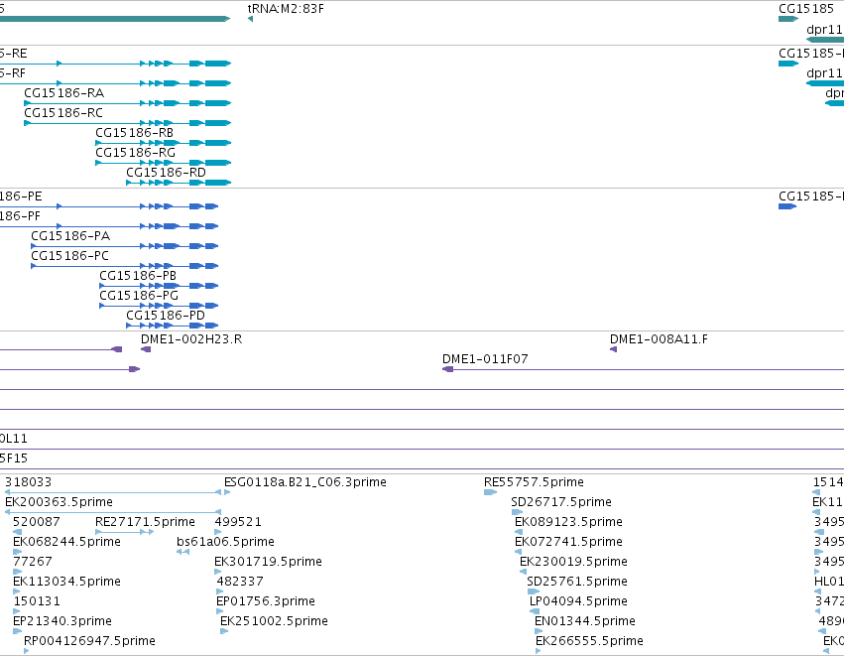Select protein CG15186-PG label
Screen dimensions: 844x656
click(139, 296)
